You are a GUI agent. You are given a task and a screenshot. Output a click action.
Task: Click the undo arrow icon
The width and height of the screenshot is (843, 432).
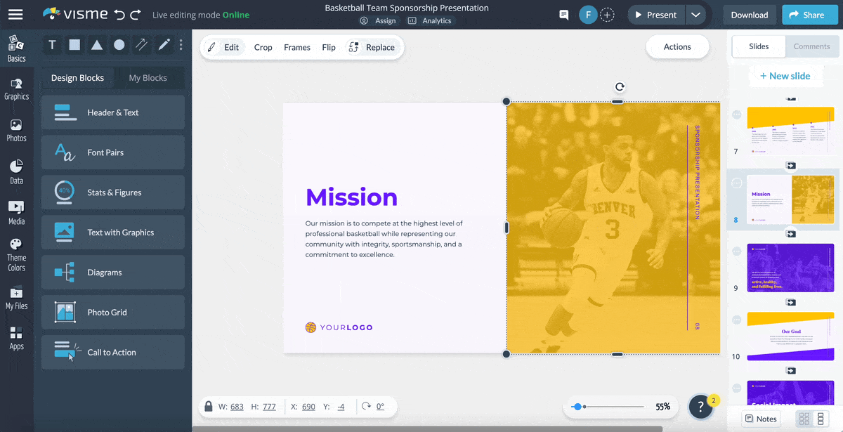(x=119, y=15)
